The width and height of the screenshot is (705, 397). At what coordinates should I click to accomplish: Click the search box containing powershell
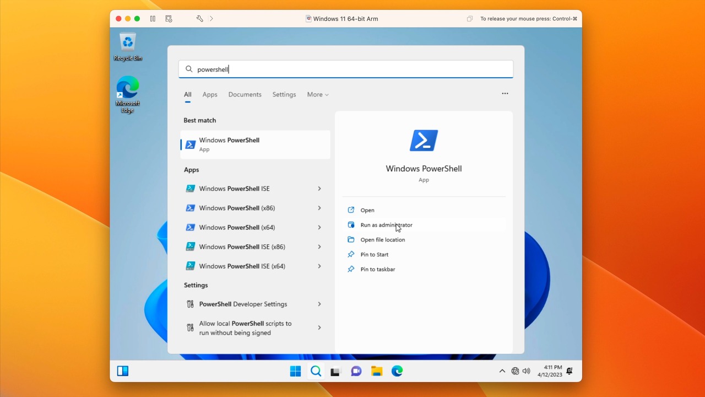tap(346, 69)
